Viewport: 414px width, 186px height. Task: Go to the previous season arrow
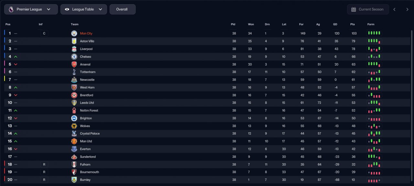click(394, 9)
